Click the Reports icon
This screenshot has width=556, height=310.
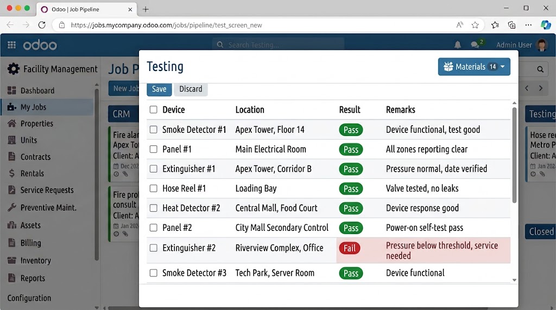12,278
